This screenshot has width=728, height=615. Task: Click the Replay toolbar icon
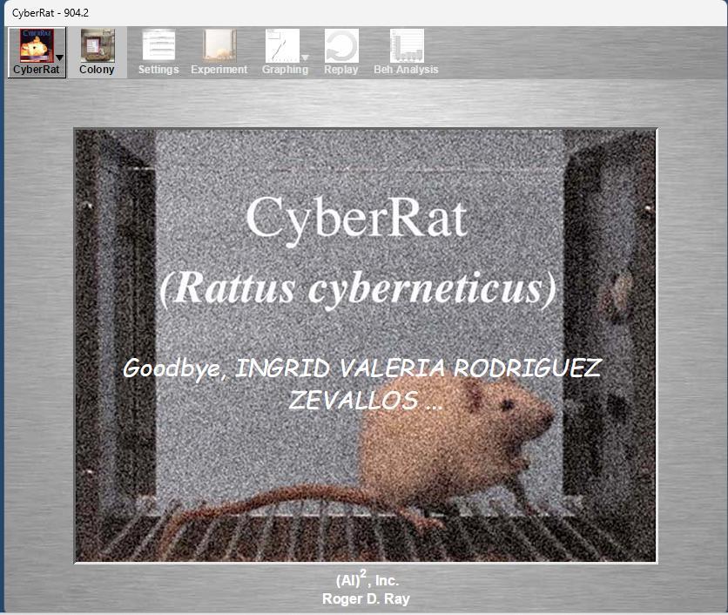(341, 45)
